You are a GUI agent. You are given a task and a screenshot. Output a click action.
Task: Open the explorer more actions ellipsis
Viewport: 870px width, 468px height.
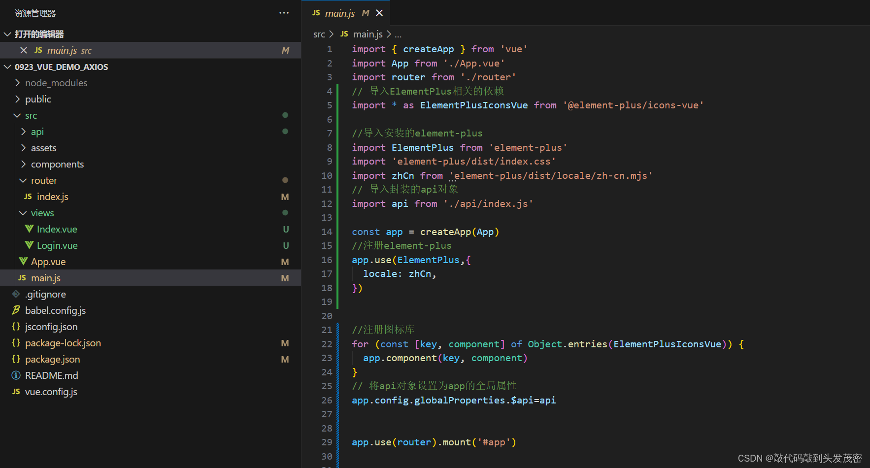(284, 13)
